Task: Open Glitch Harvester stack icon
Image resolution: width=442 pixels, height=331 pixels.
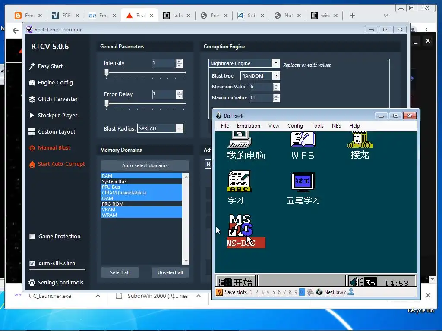Action: (x=32, y=99)
